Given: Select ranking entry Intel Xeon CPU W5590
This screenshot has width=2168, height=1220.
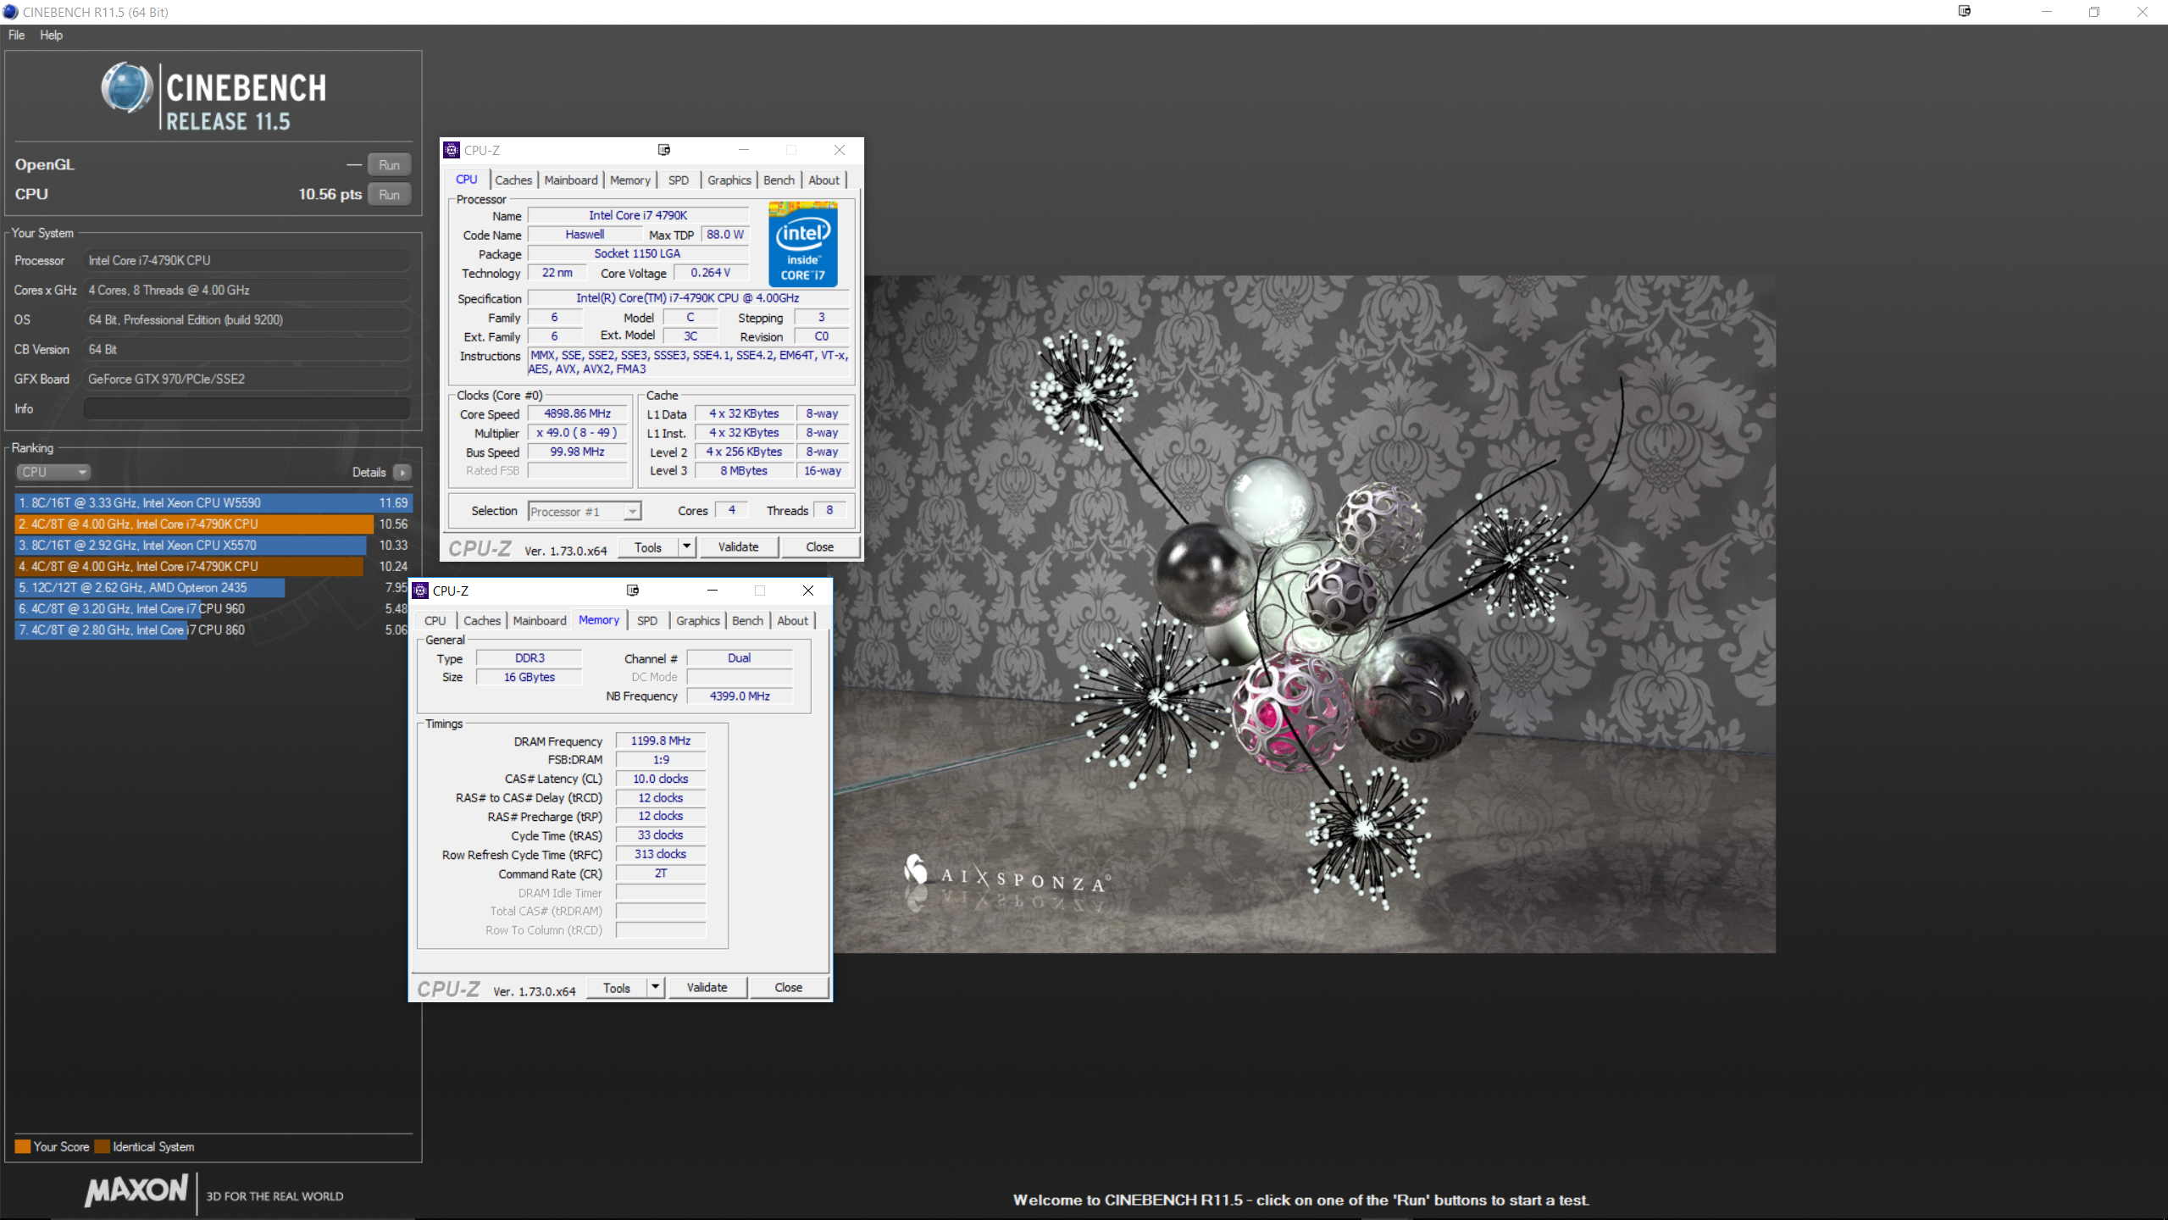Looking at the screenshot, I should 213,502.
